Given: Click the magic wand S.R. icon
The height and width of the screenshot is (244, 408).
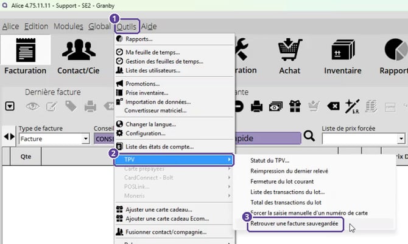Looking at the screenshot, I should click(353, 106).
